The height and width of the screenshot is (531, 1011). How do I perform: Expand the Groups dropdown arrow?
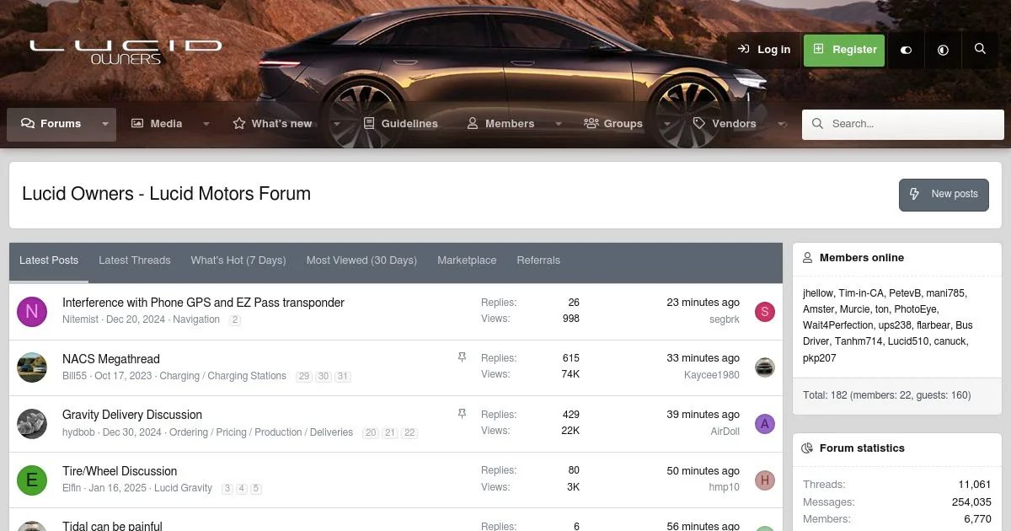667,124
